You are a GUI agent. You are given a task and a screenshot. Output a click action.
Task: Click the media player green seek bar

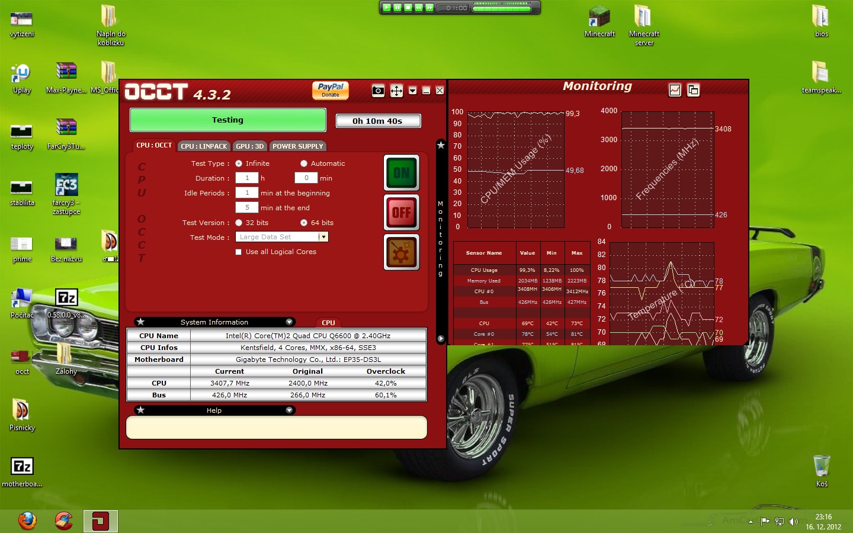point(501,9)
